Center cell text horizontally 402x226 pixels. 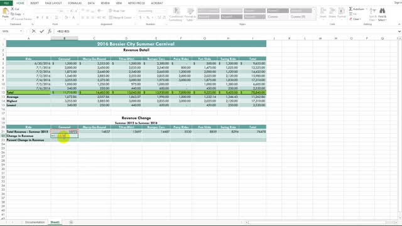(x=87, y=18)
